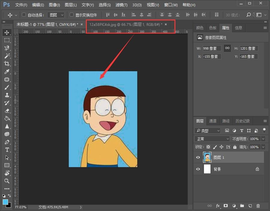Open the 滤镜(T) menu

pyautogui.click(x=121, y=5)
